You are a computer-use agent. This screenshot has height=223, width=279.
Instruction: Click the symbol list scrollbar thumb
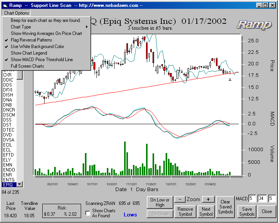click(x=20, y=75)
